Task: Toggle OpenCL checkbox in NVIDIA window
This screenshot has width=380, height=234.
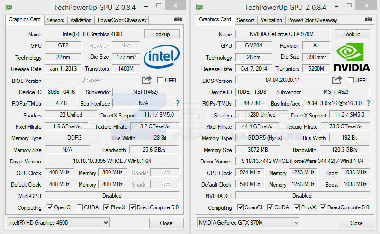Action: (240, 207)
